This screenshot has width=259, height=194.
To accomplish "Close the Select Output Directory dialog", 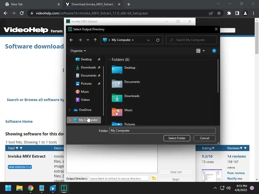I will tap(216, 29).
